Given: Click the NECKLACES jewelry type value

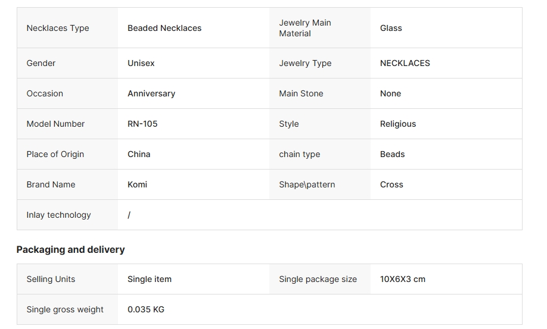Looking at the screenshot, I should click(x=405, y=64).
